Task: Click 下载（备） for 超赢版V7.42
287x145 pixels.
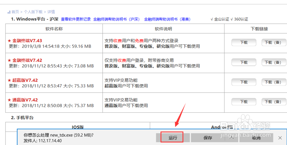Action: (x=274, y=82)
